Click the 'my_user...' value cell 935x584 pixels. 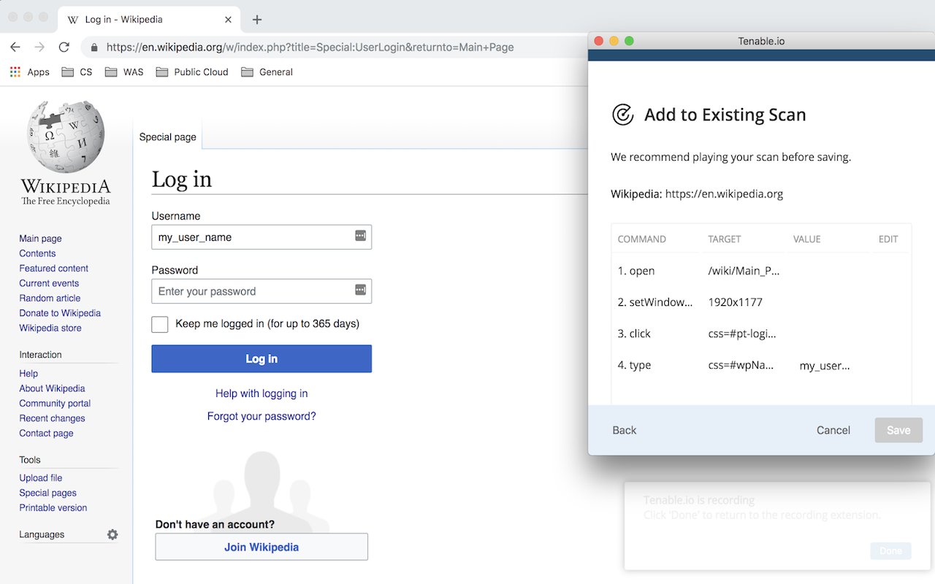pos(825,366)
